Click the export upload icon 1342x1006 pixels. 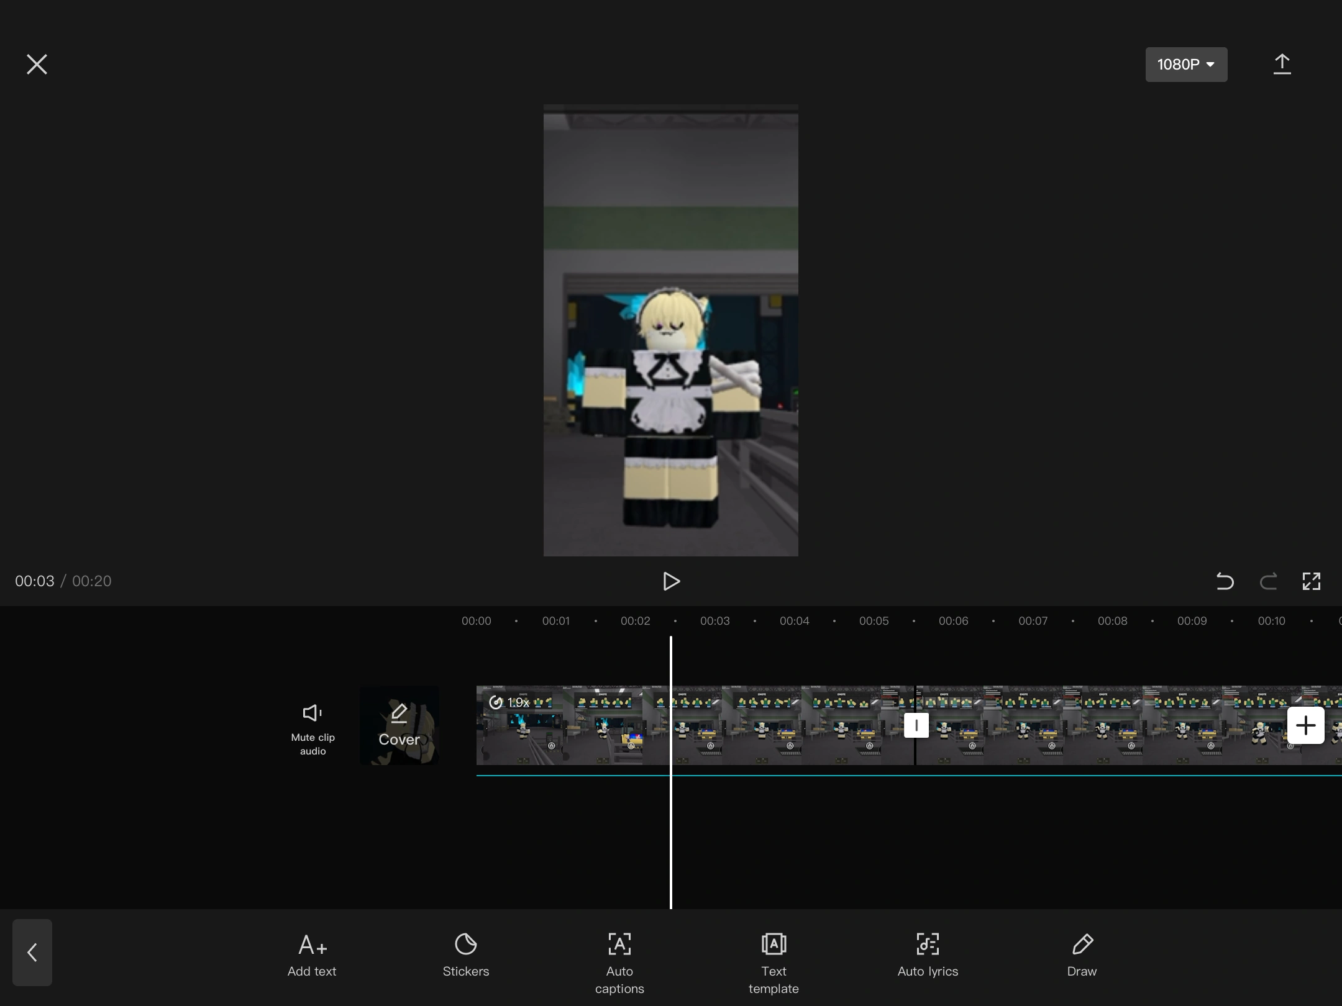tap(1282, 65)
